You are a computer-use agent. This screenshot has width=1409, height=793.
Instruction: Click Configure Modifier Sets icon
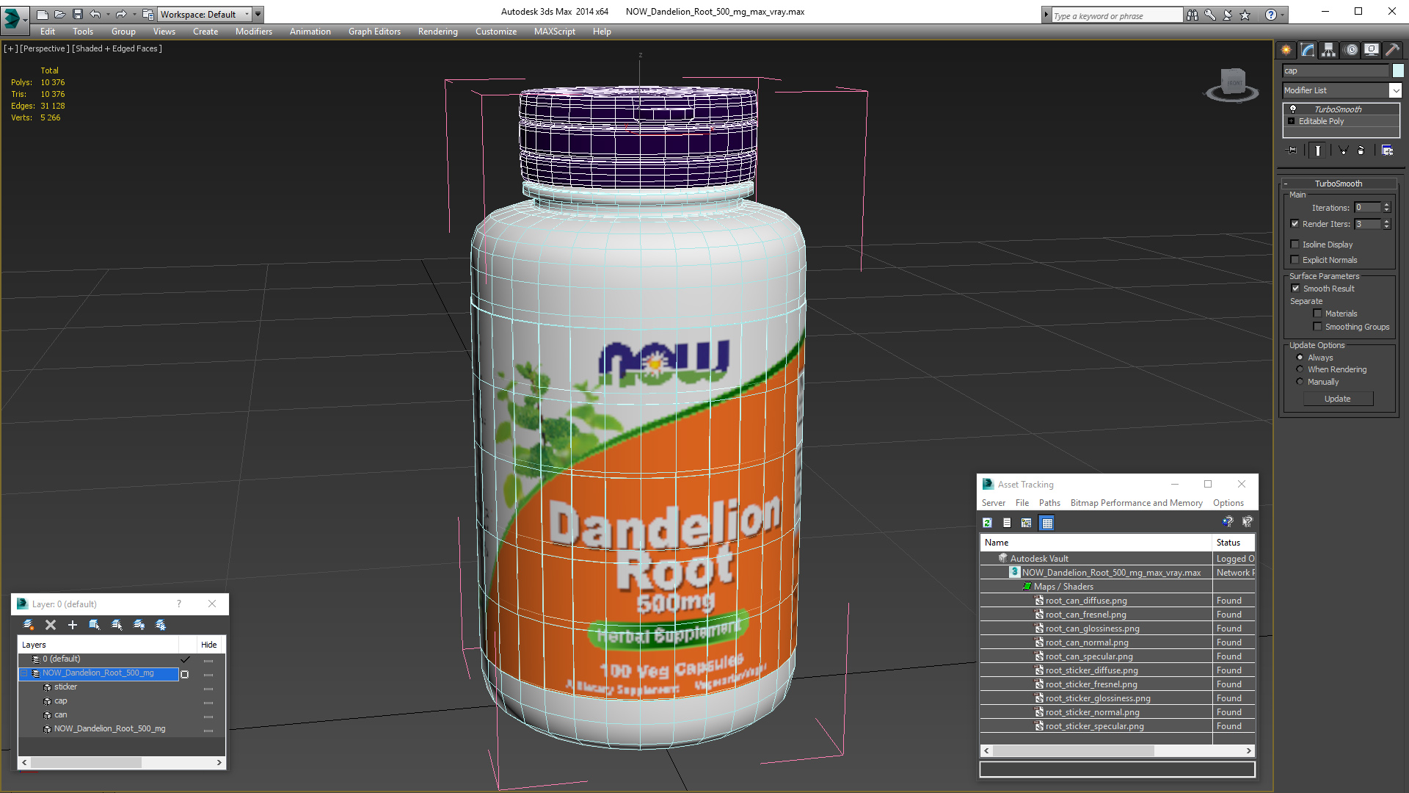coord(1388,151)
